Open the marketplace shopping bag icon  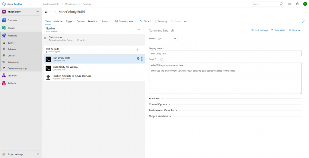pyautogui.click(x=297, y=4)
